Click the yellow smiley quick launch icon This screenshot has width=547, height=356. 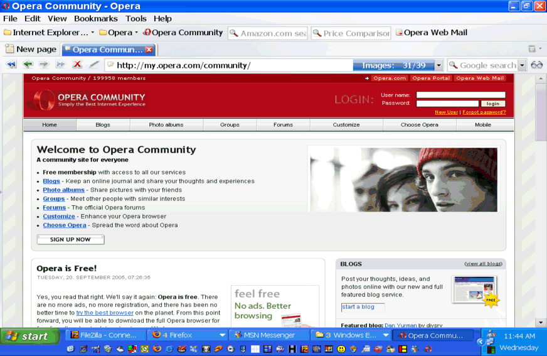tap(341, 348)
